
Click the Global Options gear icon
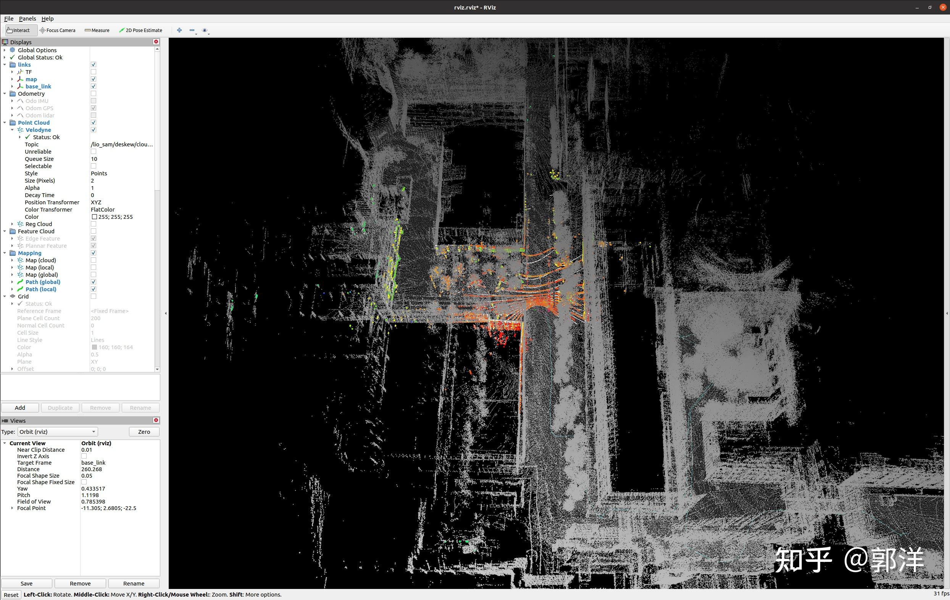pyautogui.click(x=13, y=50)
